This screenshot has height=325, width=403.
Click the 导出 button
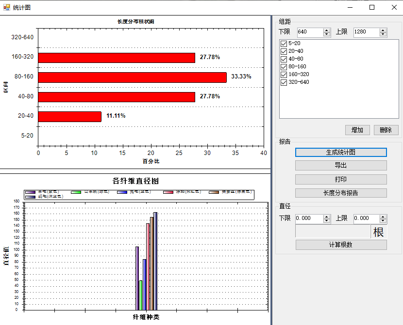(341, 166)
